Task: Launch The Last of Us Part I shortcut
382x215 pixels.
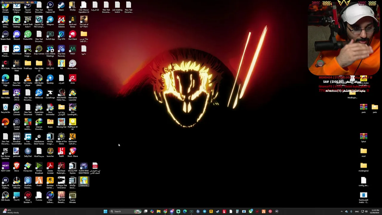Action: (84, 22)
